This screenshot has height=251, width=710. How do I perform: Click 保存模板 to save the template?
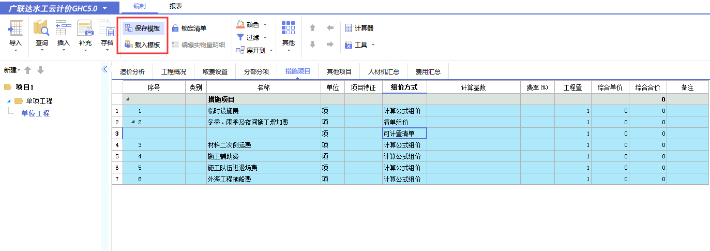pyautogui.click(x=142, y=28)
